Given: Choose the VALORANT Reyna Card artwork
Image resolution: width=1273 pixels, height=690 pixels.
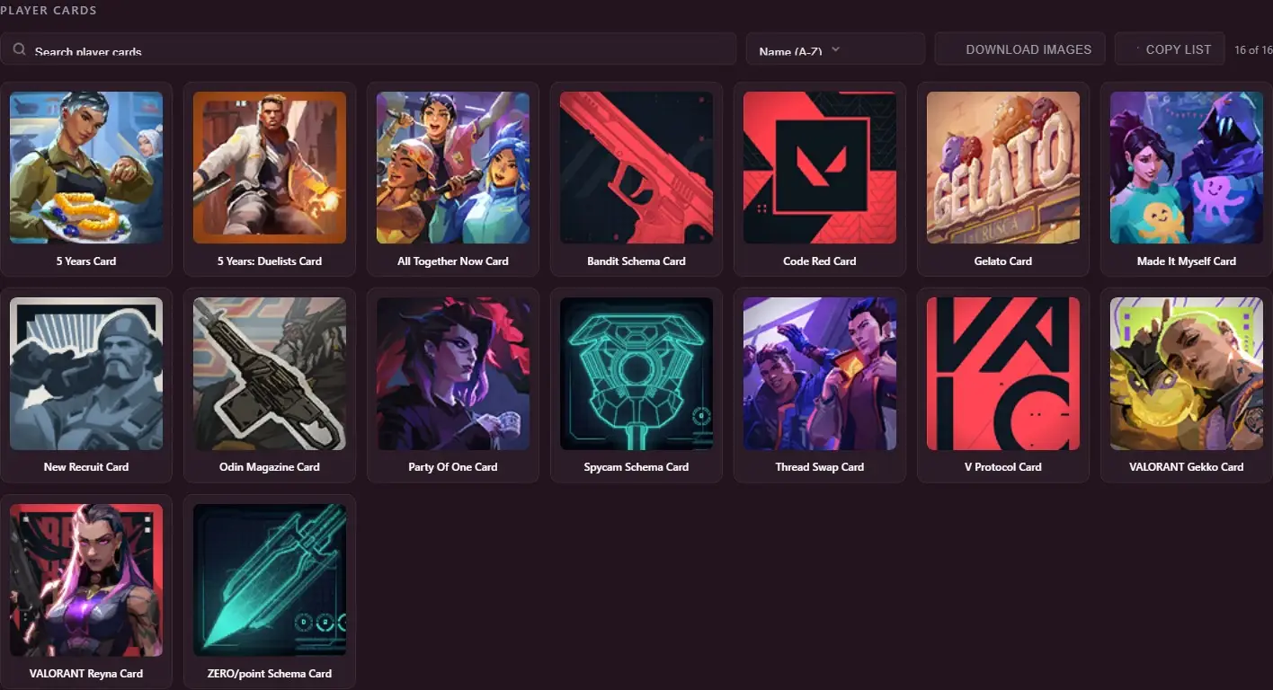Looking at the screenshot, I should (x=86, y=580).
